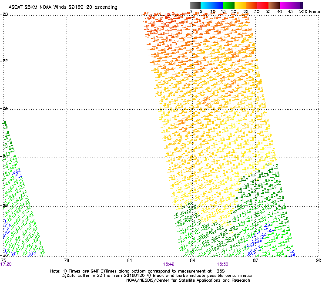The height and width of the screenshot is (283, 322).
Task: Click the '45' legend scale label
Action: click(x=290, y=12)
